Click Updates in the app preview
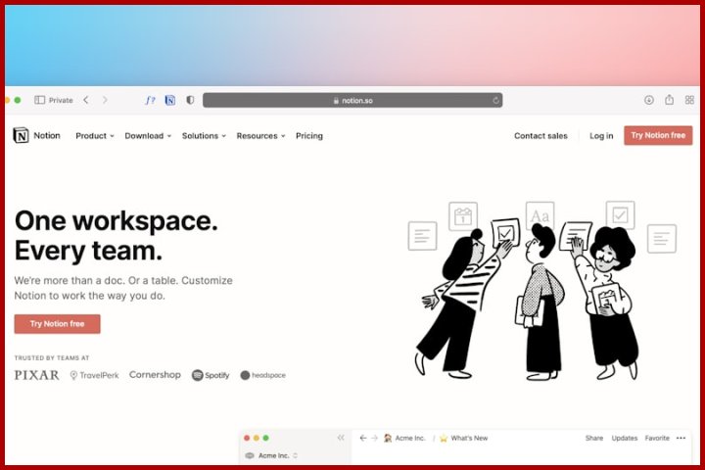 coord(625,438)
